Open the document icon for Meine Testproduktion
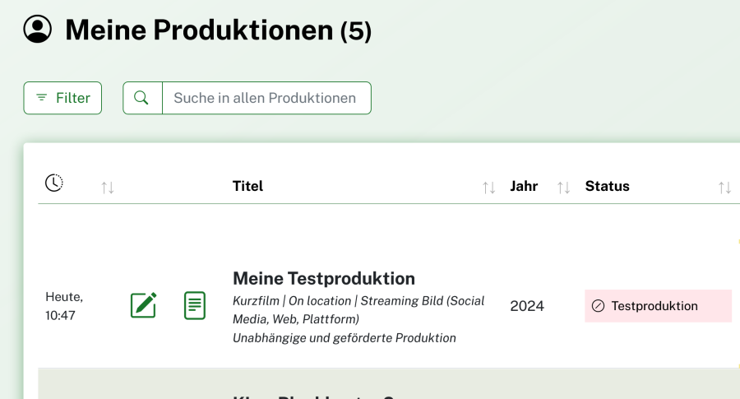 click(195, 305)
